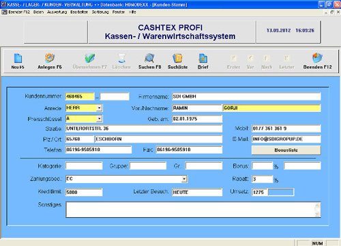Click the Neu F5 new record icon

[x=18, y=58]
